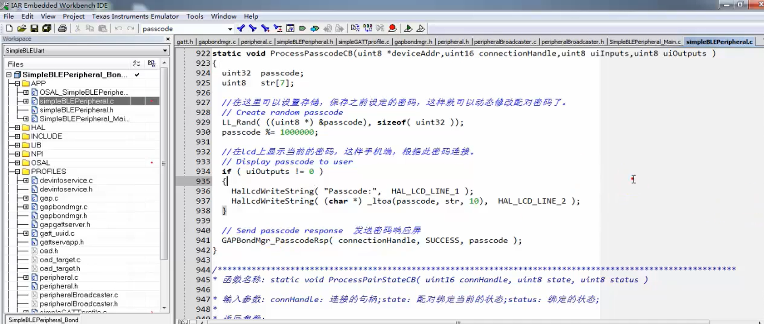This screenshot has height=324, width=764.
Task: Expand the OSAL folder
Action: 17,163
